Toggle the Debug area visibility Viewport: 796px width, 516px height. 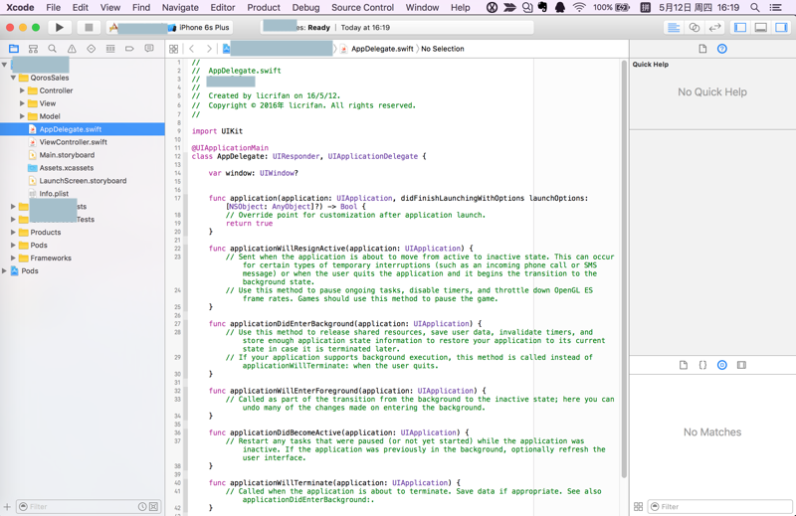pos(760,28)
